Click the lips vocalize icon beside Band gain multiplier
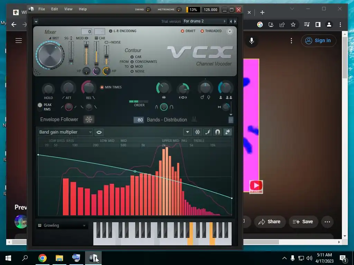 (99, 132)
